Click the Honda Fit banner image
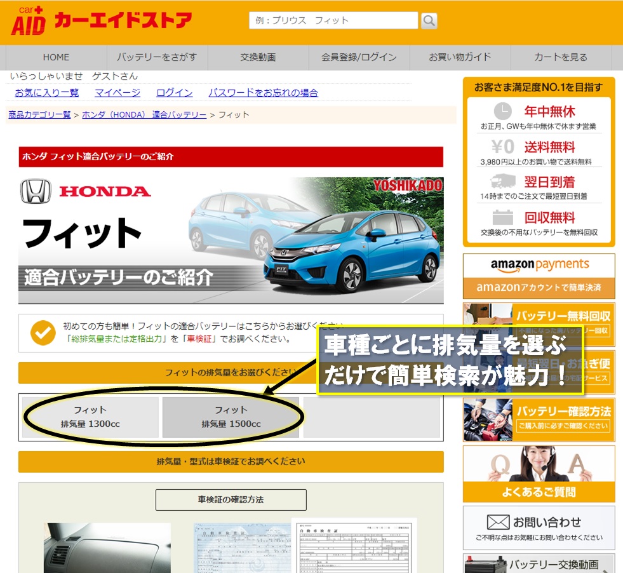This screenshot has width=623, height=573. [231, 240]
